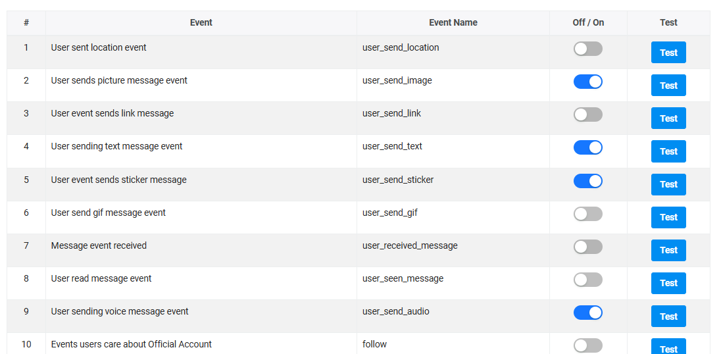Viewport: 719px width, 354px height.
Task: Test the user read message event
Action: pyautogui.click(x=668, y=284)
